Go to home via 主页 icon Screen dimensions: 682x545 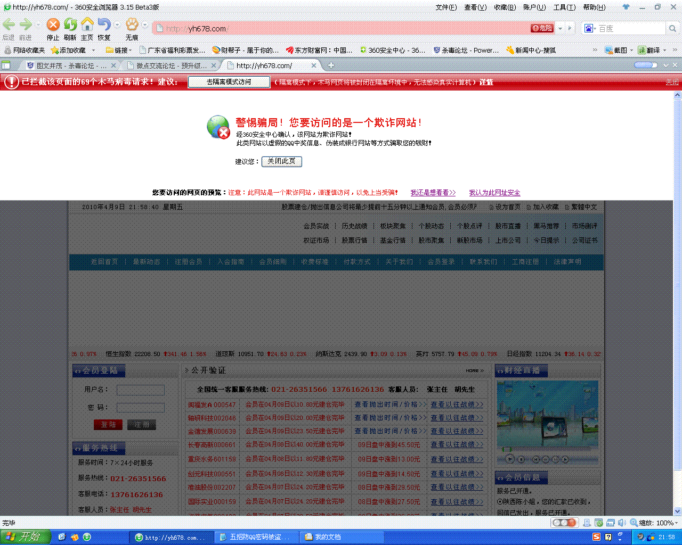coord(87,24)
